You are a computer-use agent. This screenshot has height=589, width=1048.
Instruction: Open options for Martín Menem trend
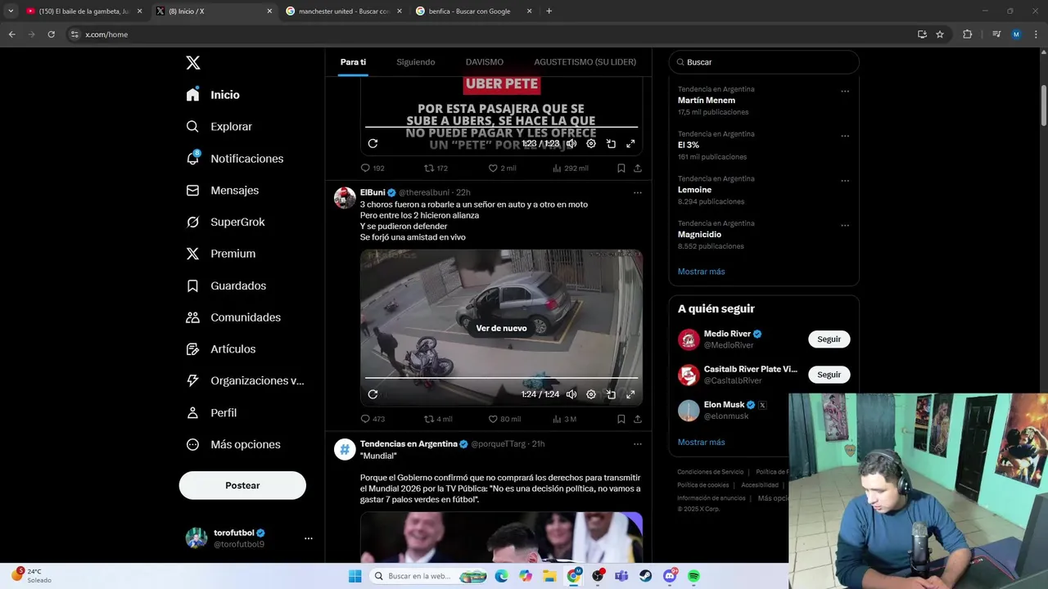click(x=845, y=91)
